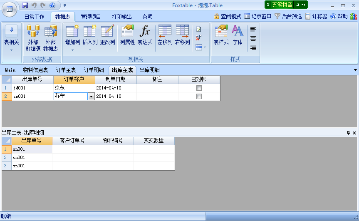Open the 订单客户 dropdown for 苏宁

[x=91, y=97]
